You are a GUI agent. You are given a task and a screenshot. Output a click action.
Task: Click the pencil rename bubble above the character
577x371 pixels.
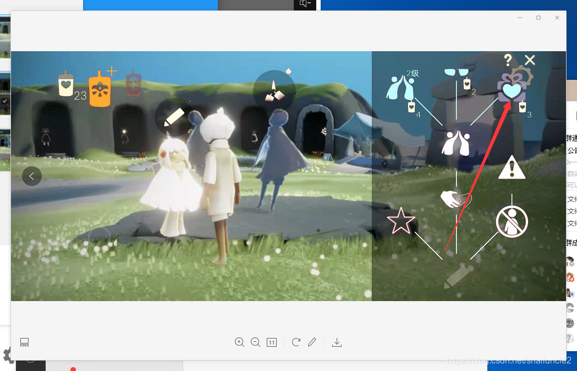pyautogui.click(x=174, y=117)
